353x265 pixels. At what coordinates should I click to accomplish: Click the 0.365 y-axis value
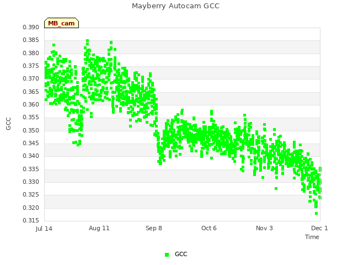pos(31,92)
